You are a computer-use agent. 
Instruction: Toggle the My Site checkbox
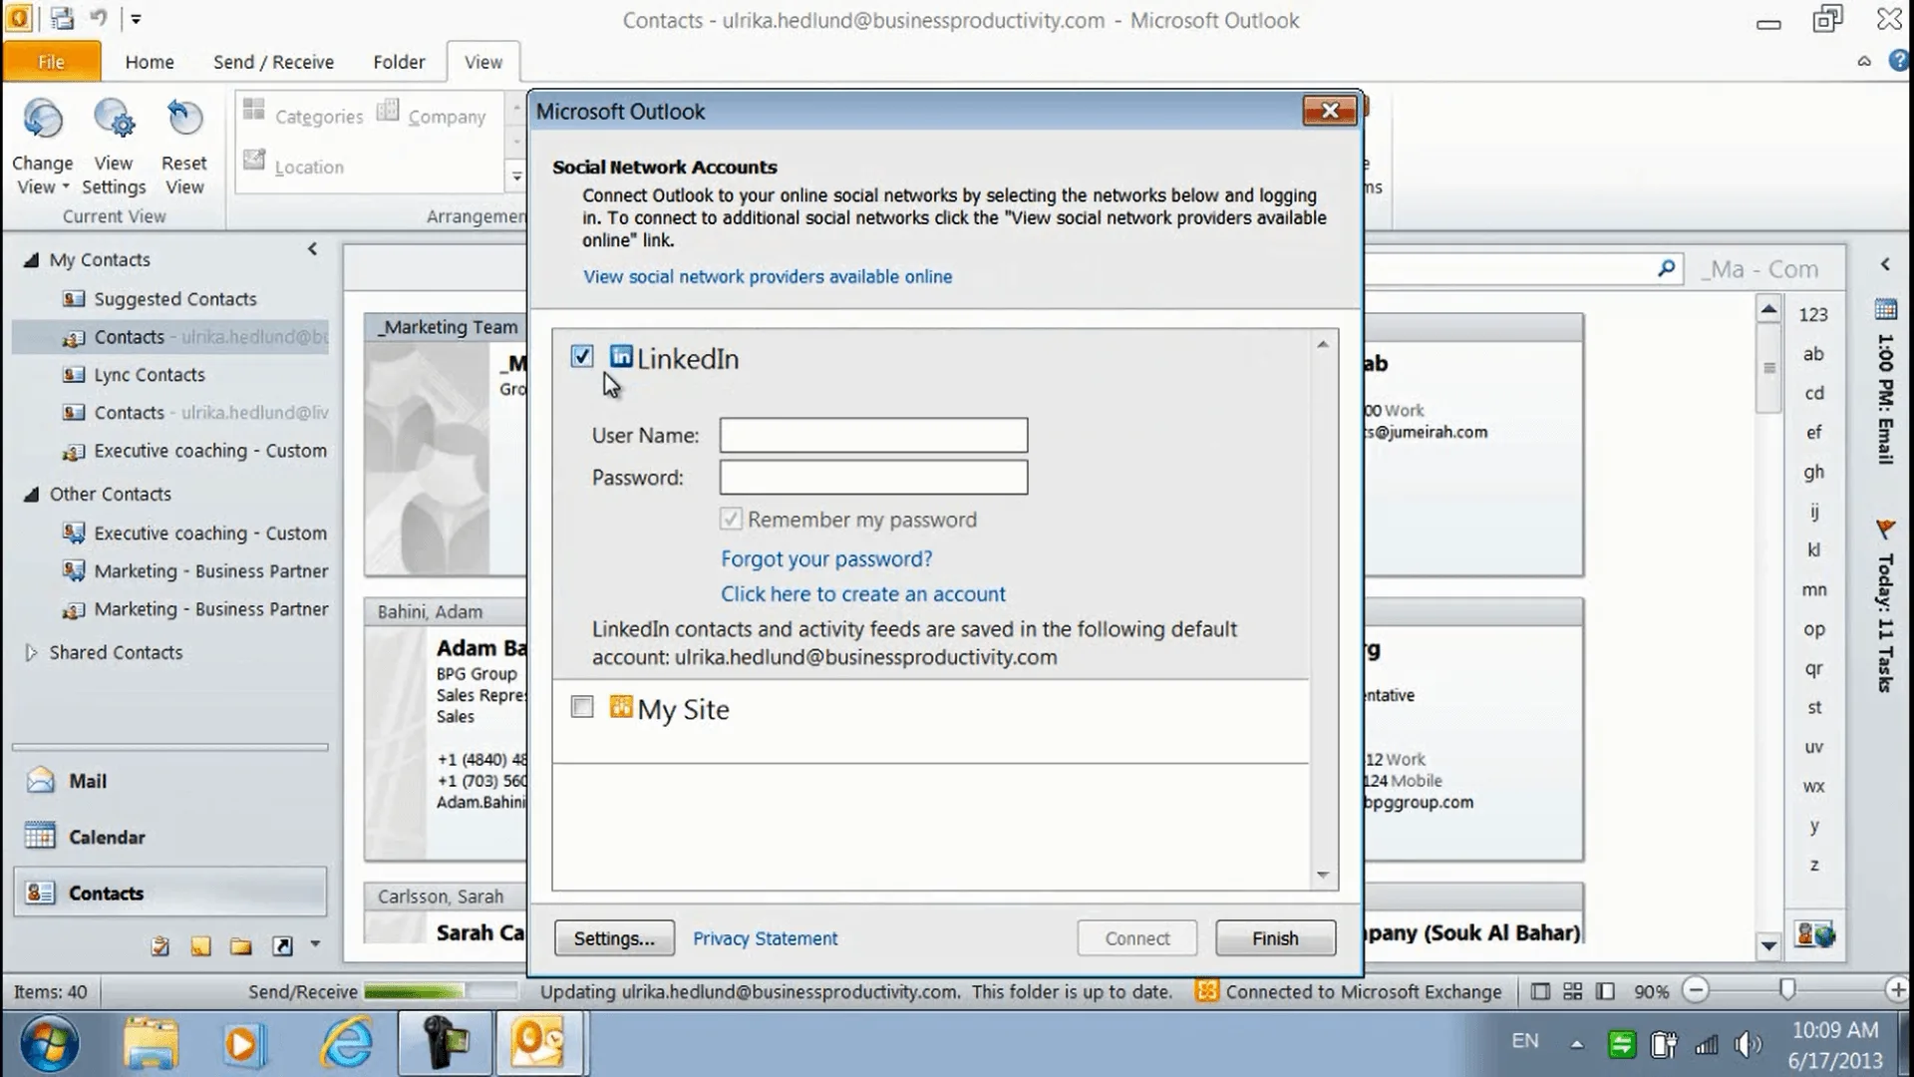[581, 707]
